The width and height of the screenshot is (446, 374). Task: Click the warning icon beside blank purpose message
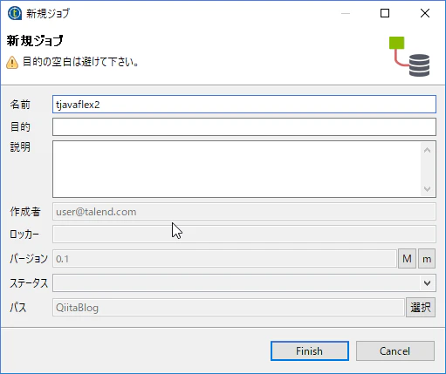click(x=12, y=63)
